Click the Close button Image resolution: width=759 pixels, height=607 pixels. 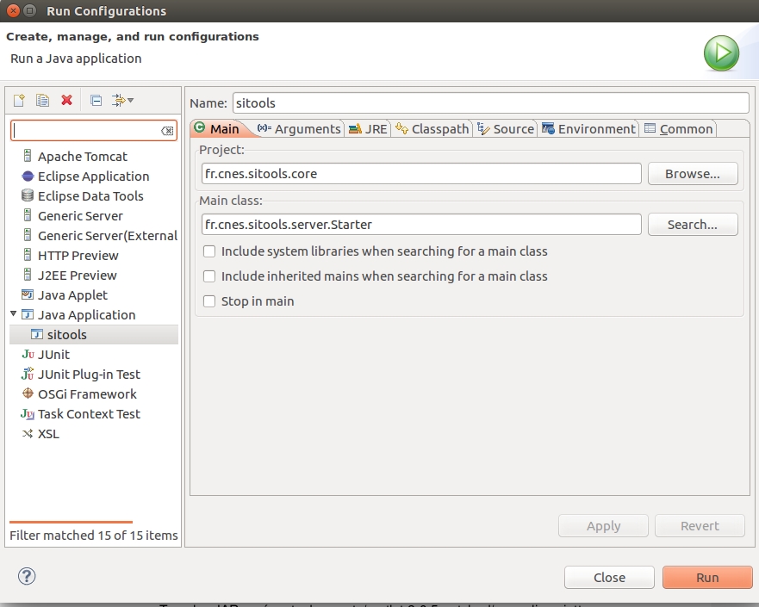pyautogui.click(x=609, y=578)
